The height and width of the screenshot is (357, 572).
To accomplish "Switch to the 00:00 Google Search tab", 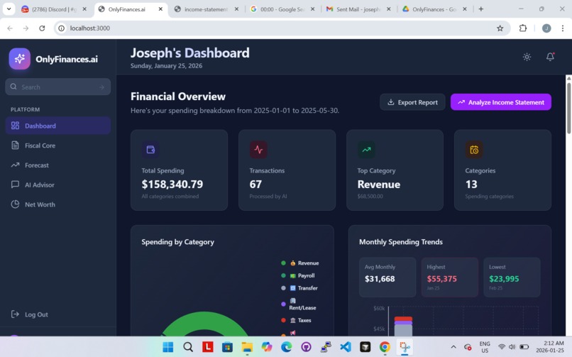I will click(x=282, y=9).
